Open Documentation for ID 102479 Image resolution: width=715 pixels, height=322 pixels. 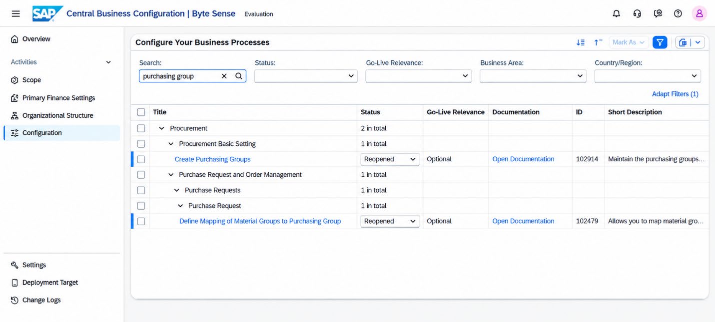[523, 221]
